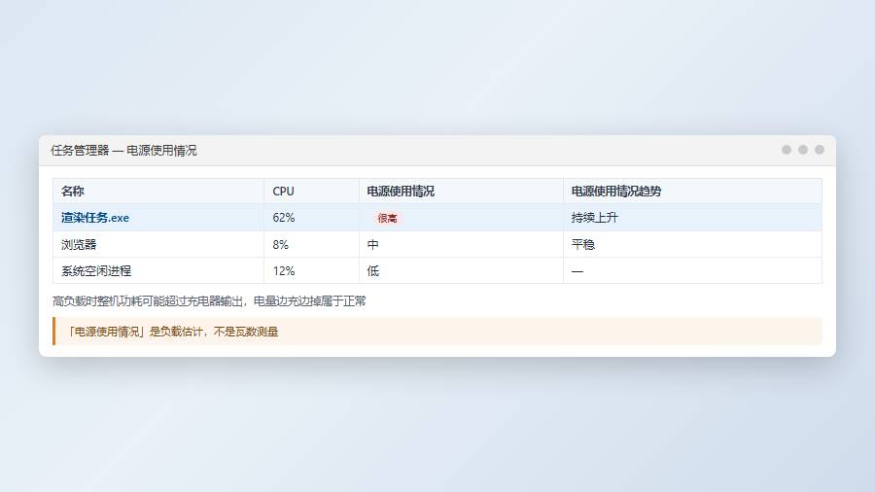The image size is (875, 492).
Task: Click the 62% CPU value
Action: (284, 218)
